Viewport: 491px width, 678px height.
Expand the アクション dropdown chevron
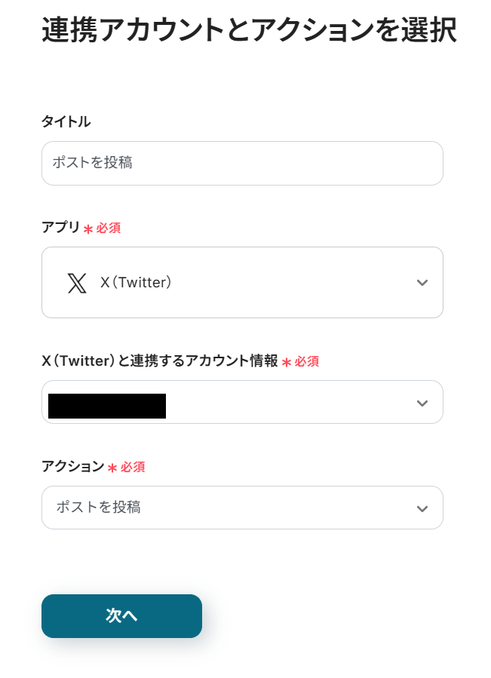(422, 508)
